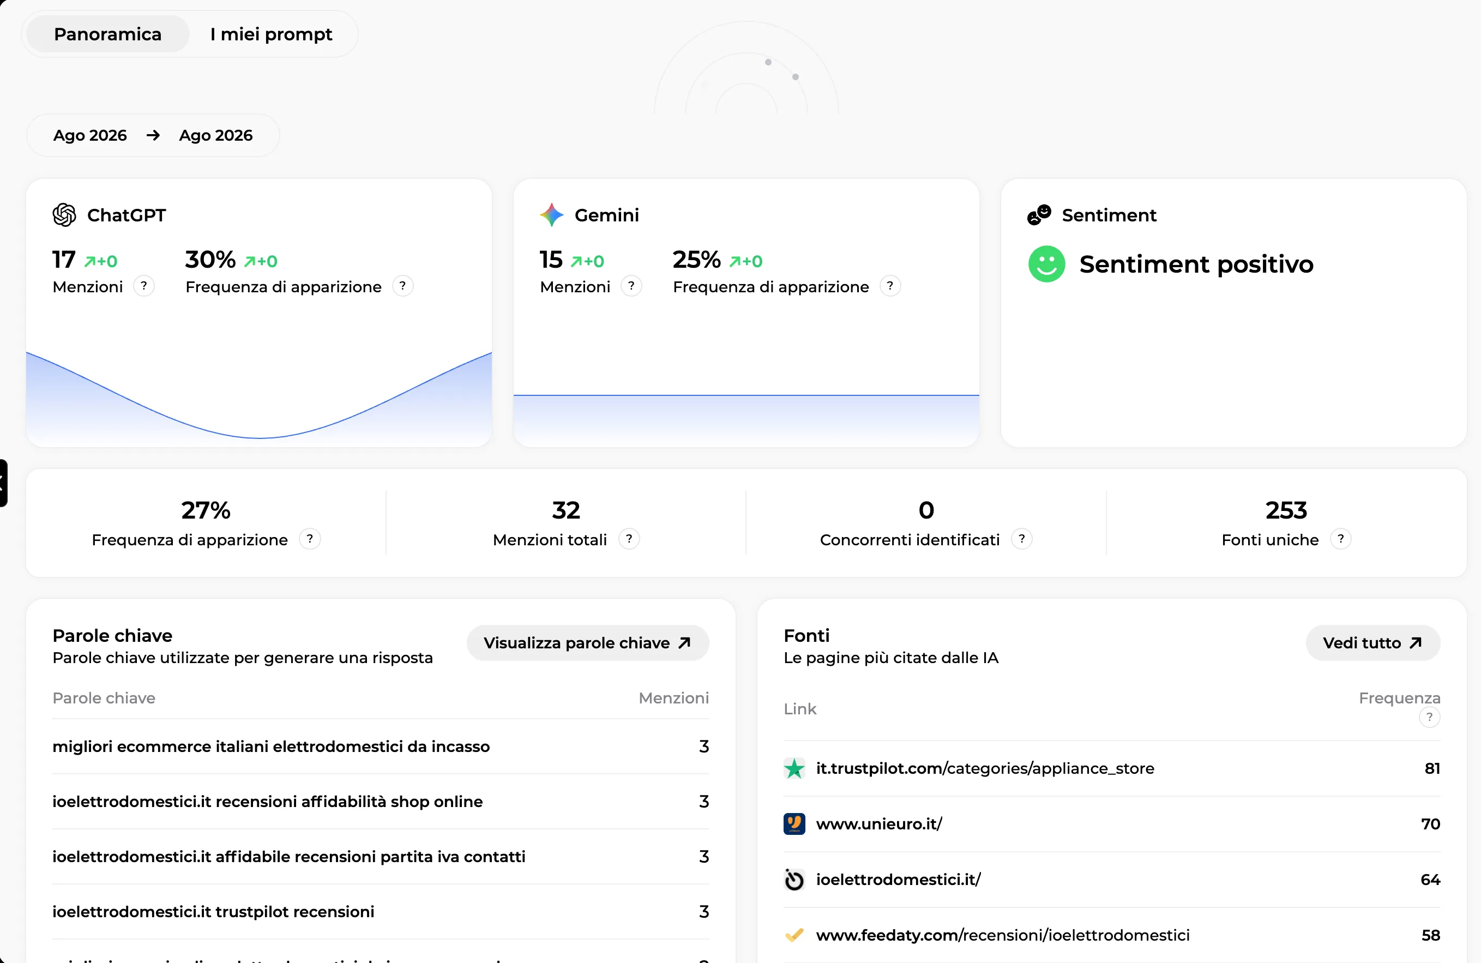The image size is (1481, 963).
Task: Click the 'Sentiment positivo' label
Action: tap(1196, 264)
